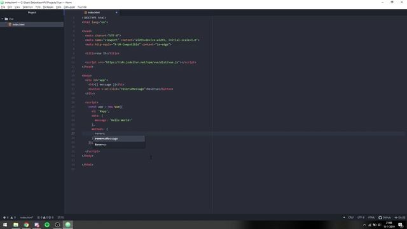Viewport: 407px width, 229px height.
Task: Select the Project panel header
Action: coord(32,13)
